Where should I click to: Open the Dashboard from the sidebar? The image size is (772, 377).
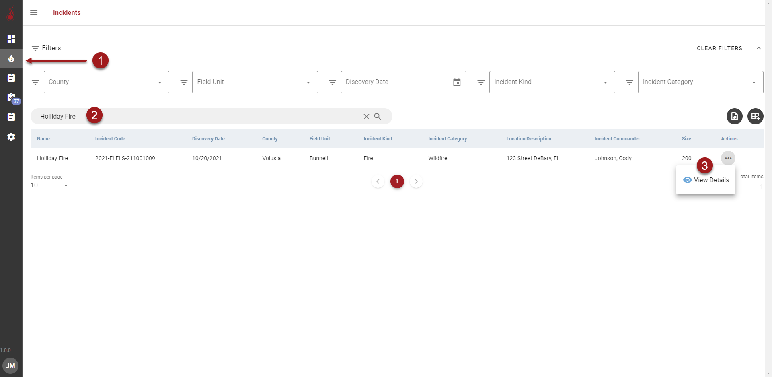(x=11, y=39)
